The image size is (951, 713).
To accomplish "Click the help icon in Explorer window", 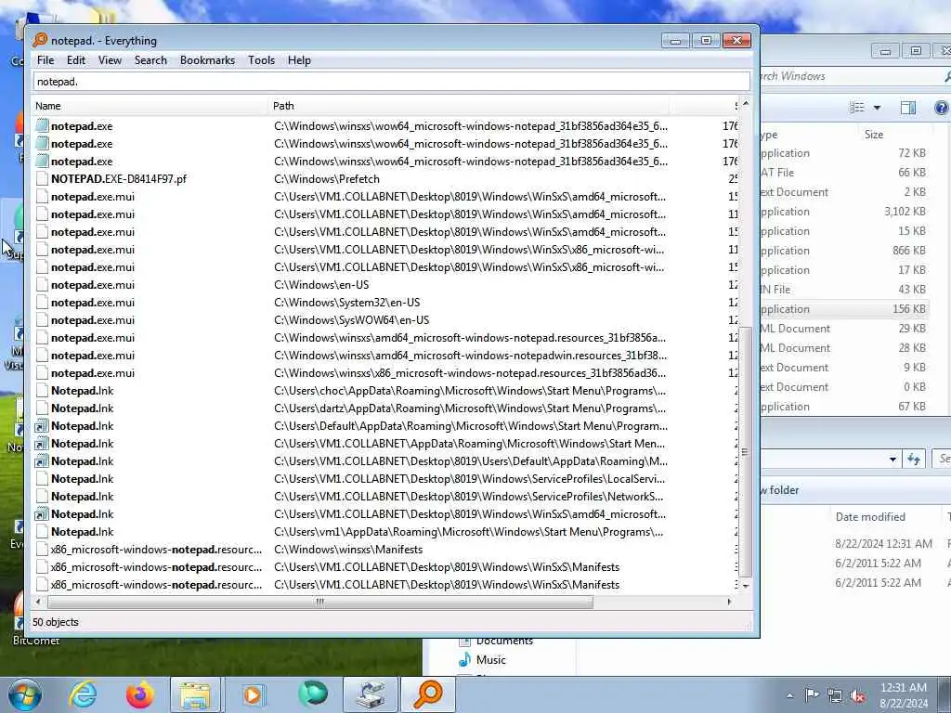I will (x=942, y=108).
